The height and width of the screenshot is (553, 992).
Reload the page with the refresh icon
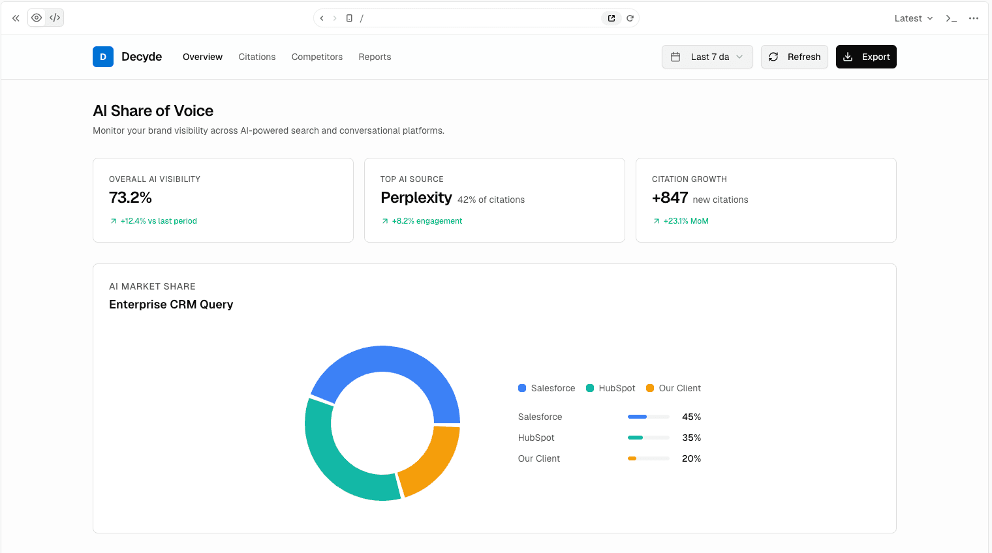(x=629, y=18)
